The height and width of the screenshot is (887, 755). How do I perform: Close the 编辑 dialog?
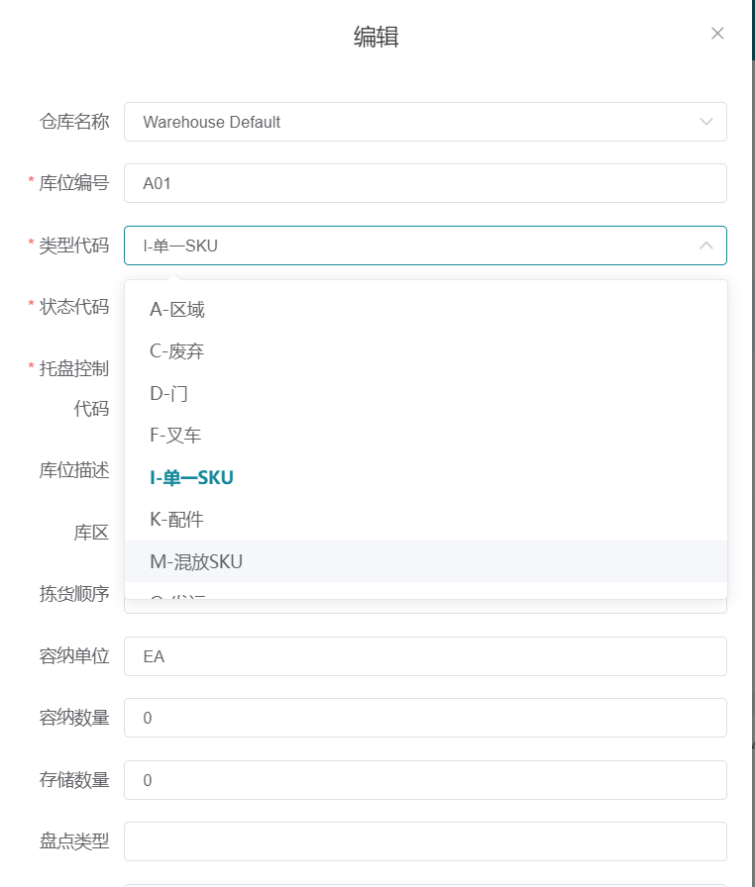point(717,33)
